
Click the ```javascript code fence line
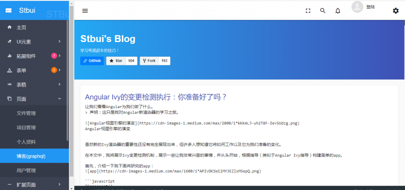[100, 181]
